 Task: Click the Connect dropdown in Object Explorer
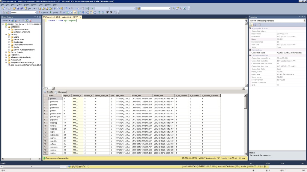point(6,21)
